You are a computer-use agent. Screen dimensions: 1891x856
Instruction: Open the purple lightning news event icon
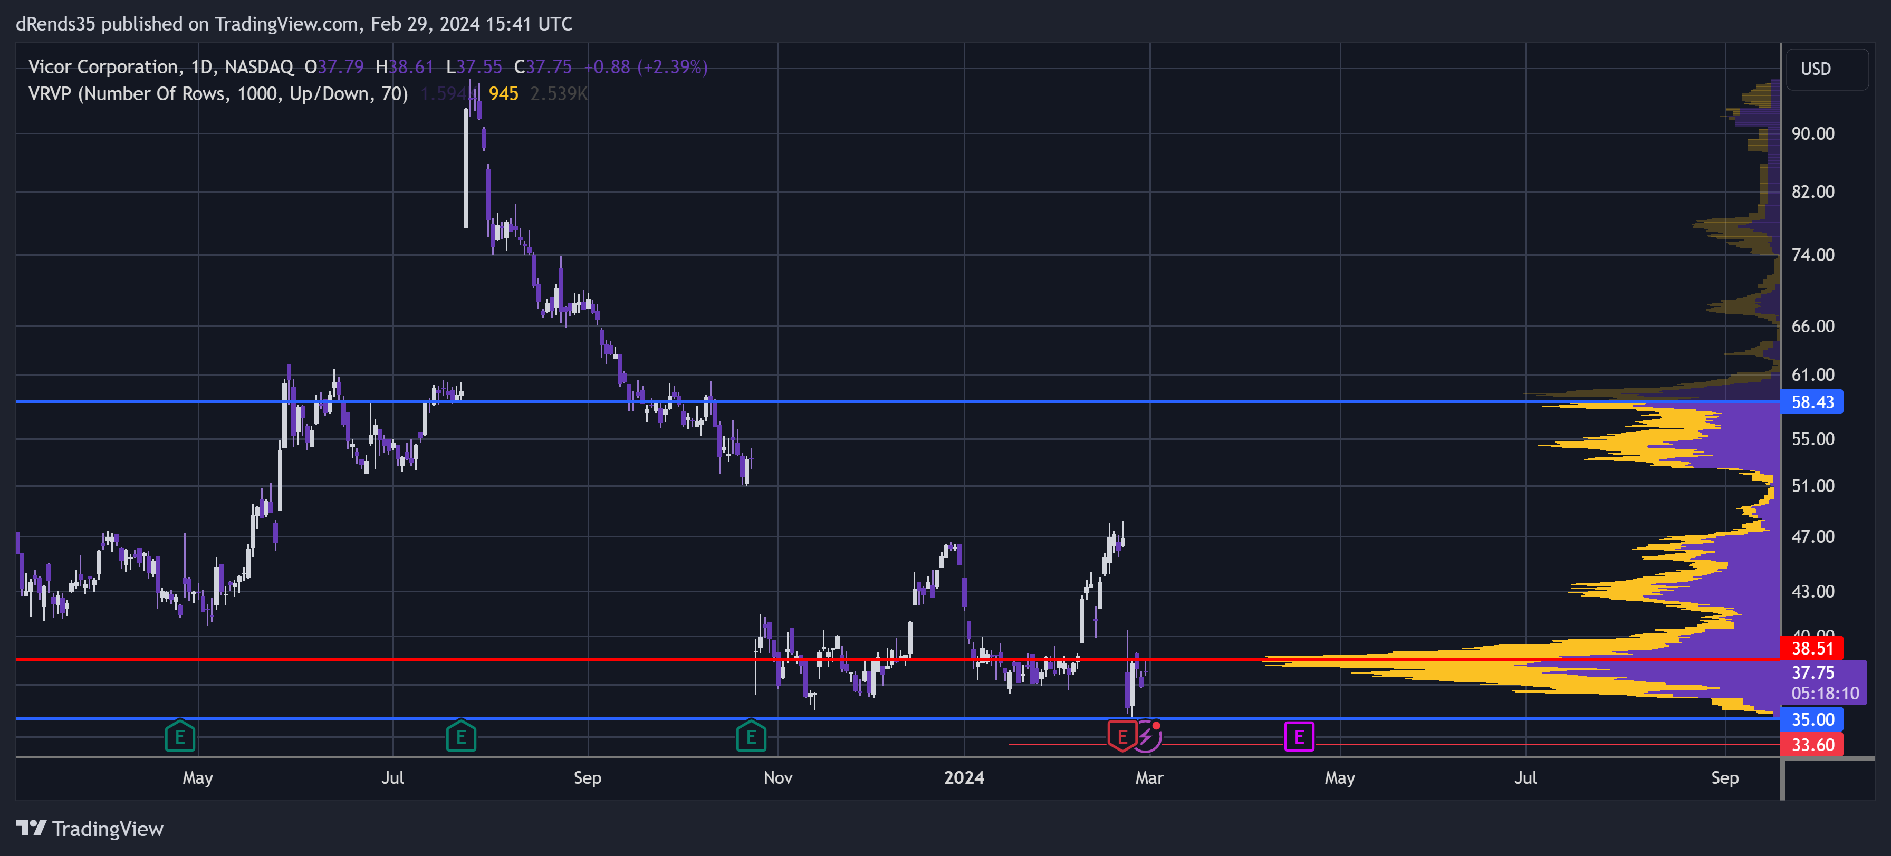tap(1147, 736)
